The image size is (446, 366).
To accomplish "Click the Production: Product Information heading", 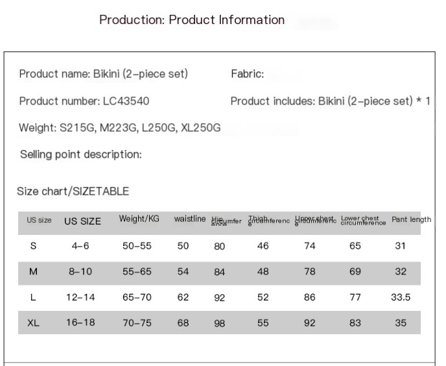I will tap(192, 20).
